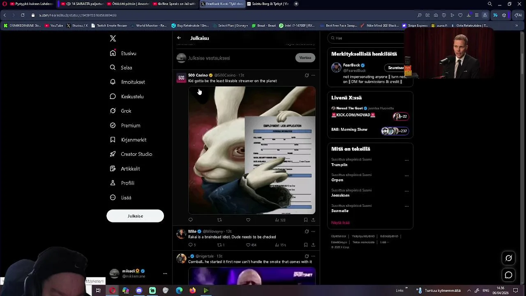
Task: Go back with the Julkaisu arrow
Action: [179, 38]
